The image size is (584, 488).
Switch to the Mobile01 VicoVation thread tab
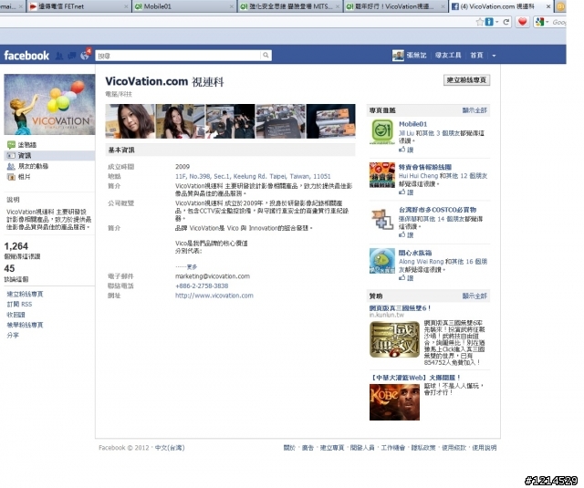396,6
